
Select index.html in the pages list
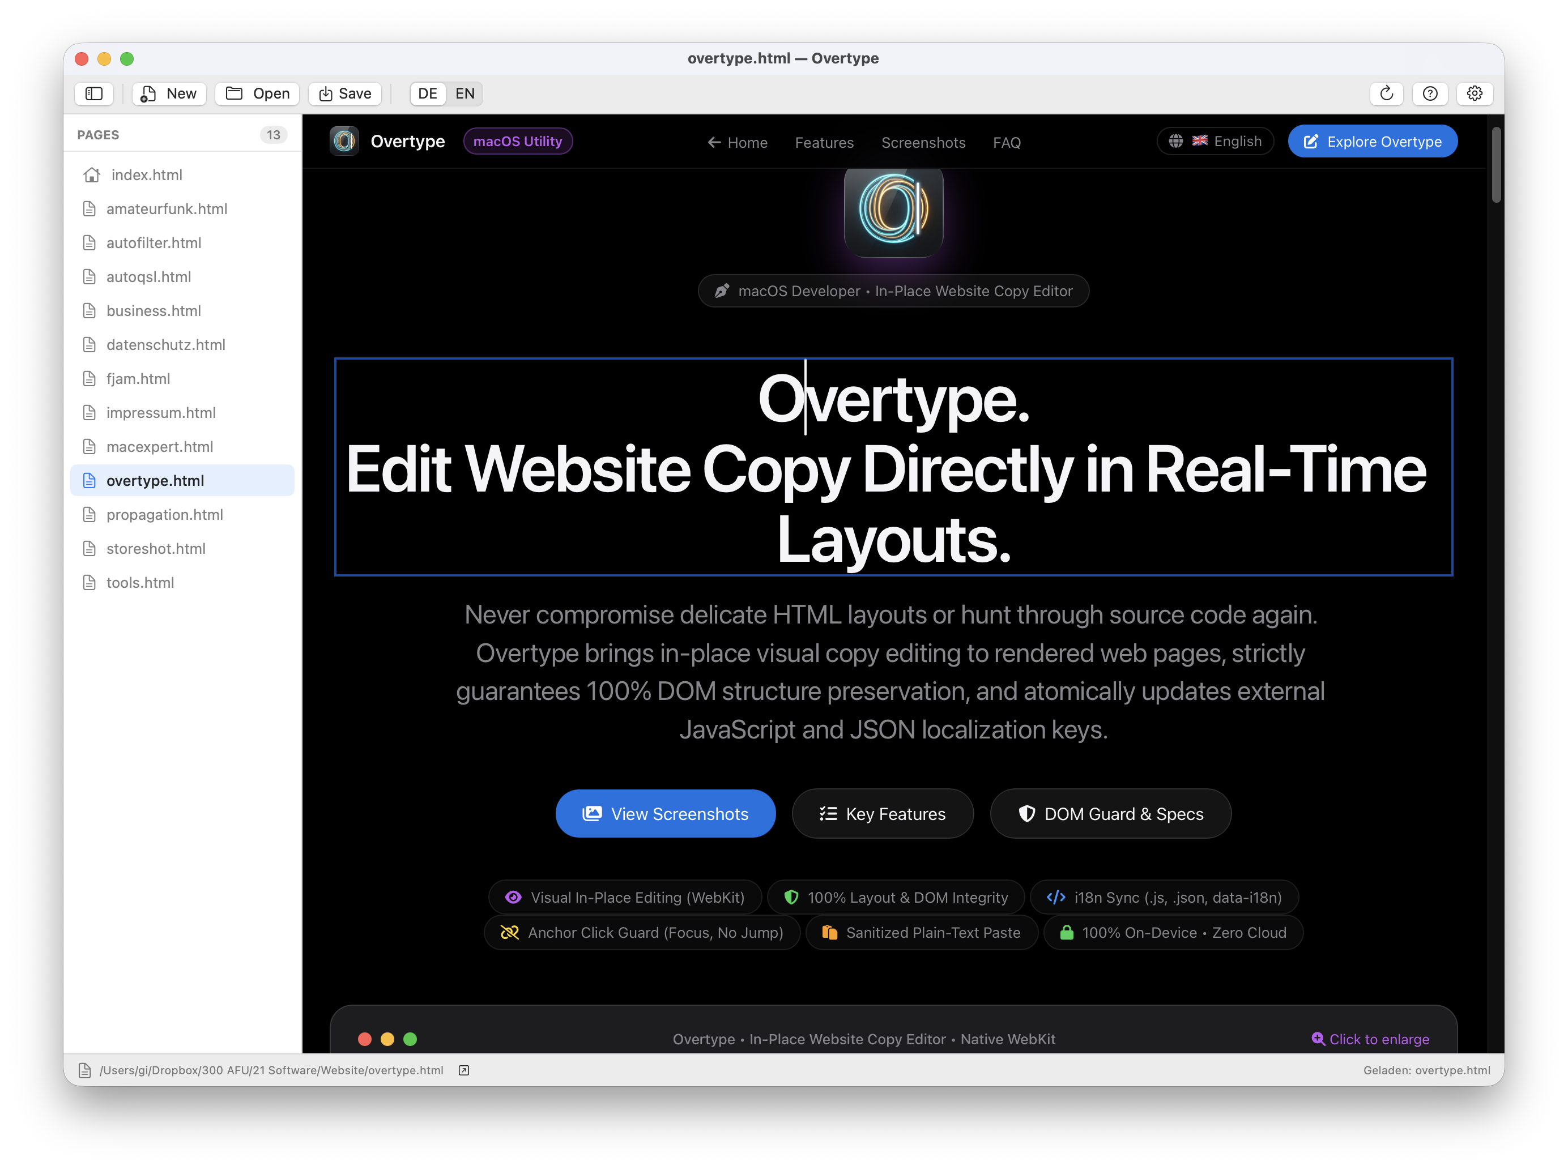(182, 175)
